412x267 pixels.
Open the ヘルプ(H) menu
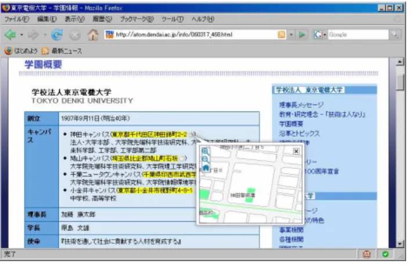(203, 19)
